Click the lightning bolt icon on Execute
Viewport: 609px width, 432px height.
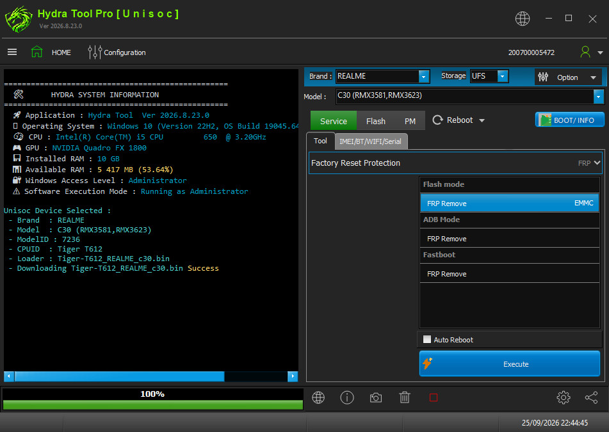pyautogui.click(x=428, y=364)
